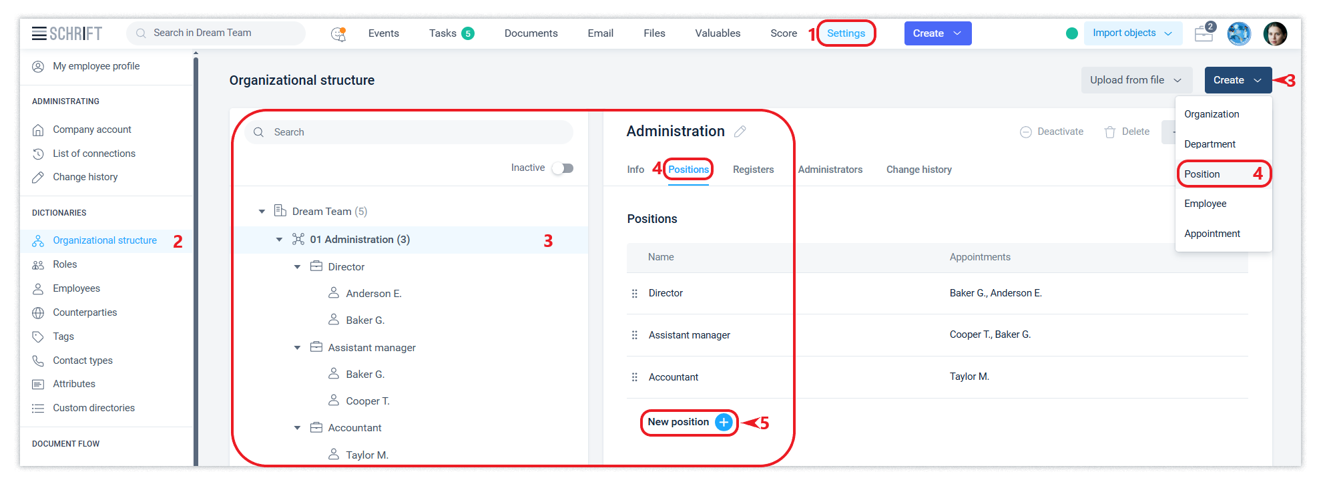Grab the drag handle beside Accountant position
This screenshot has width=1321, height=482.
(634, 377)
